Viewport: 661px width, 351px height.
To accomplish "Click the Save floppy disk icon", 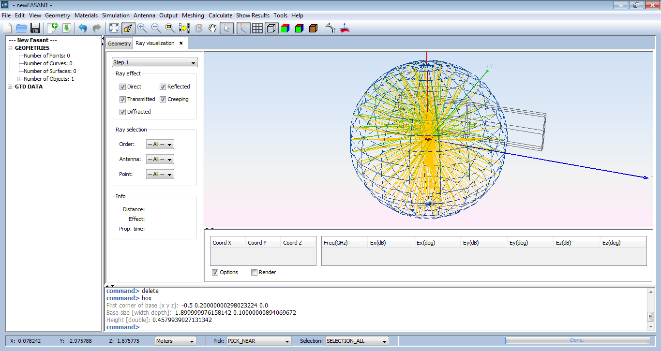I will pyautogui.click(x=35, y=28).
